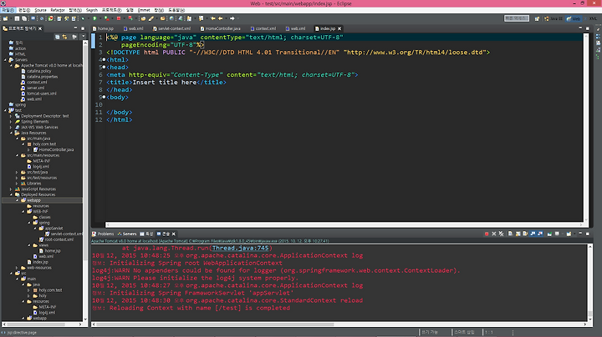
Task: Switch to the Java EE perspective
Action: (554, 18)
